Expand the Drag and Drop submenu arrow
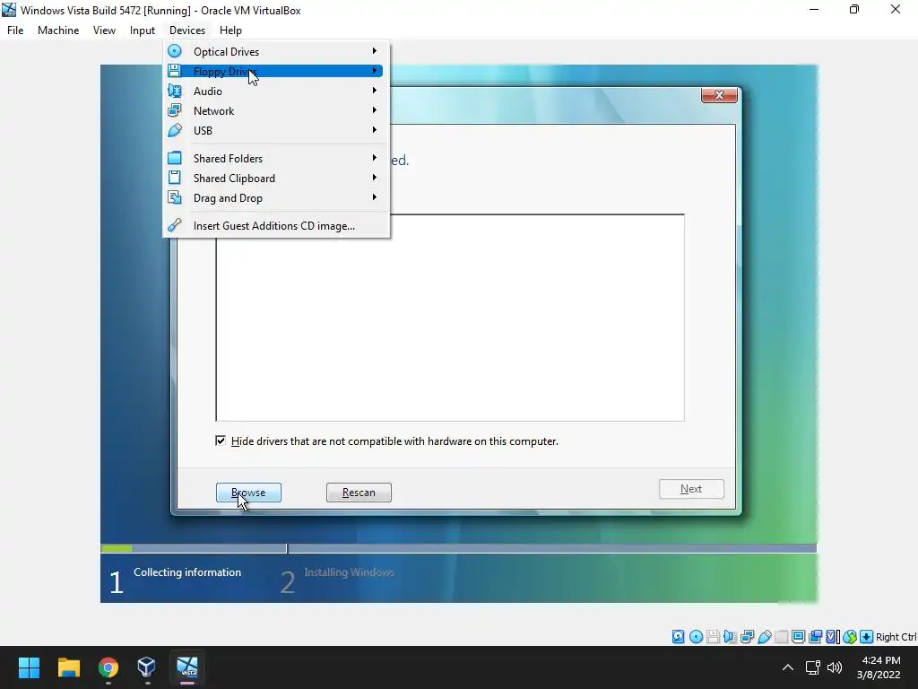The width and height of the screenshot is (918, 689). pos(374,197)
